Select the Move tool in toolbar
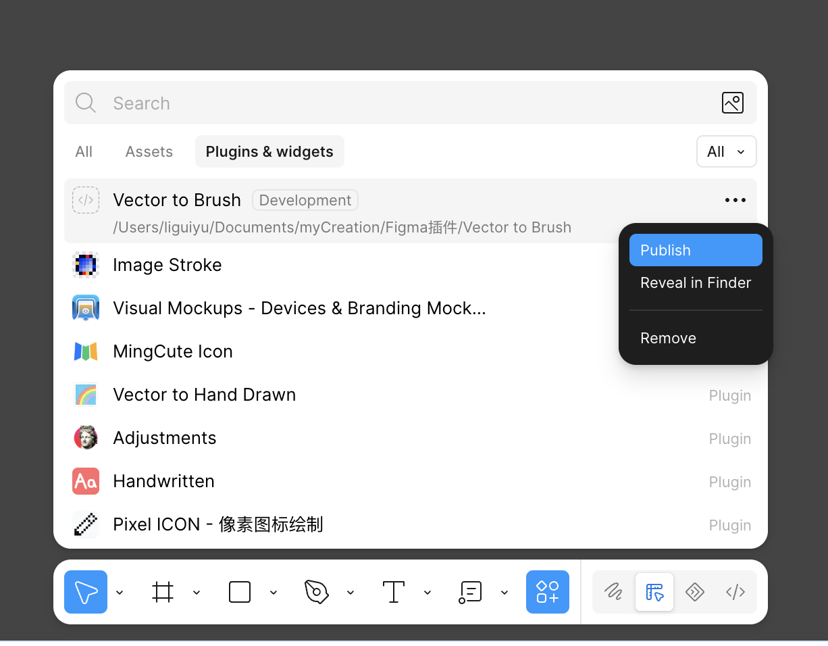 tap(86, 592)
